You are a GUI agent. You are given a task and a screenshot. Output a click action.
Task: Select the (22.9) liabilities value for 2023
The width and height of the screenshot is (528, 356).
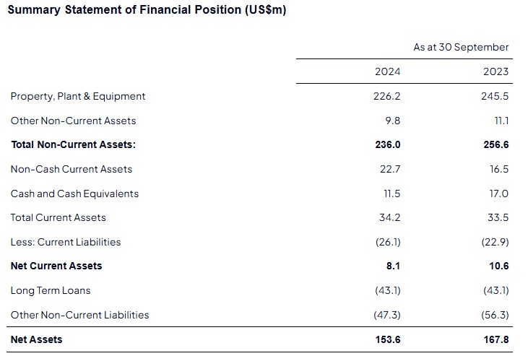pyautogui.click(x=495, y=242)
